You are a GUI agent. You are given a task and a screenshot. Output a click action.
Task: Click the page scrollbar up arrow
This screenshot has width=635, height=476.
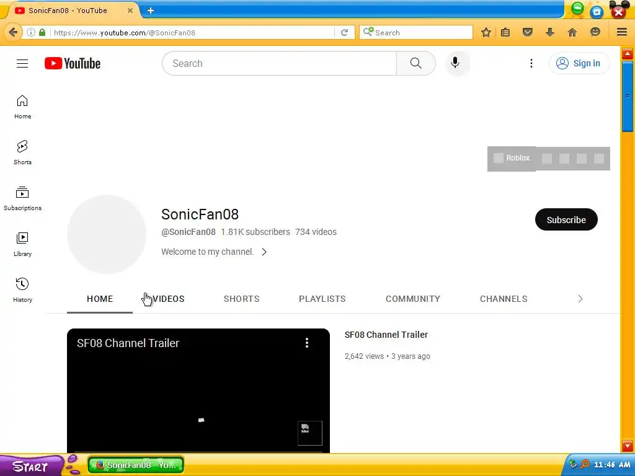(628, 53)
